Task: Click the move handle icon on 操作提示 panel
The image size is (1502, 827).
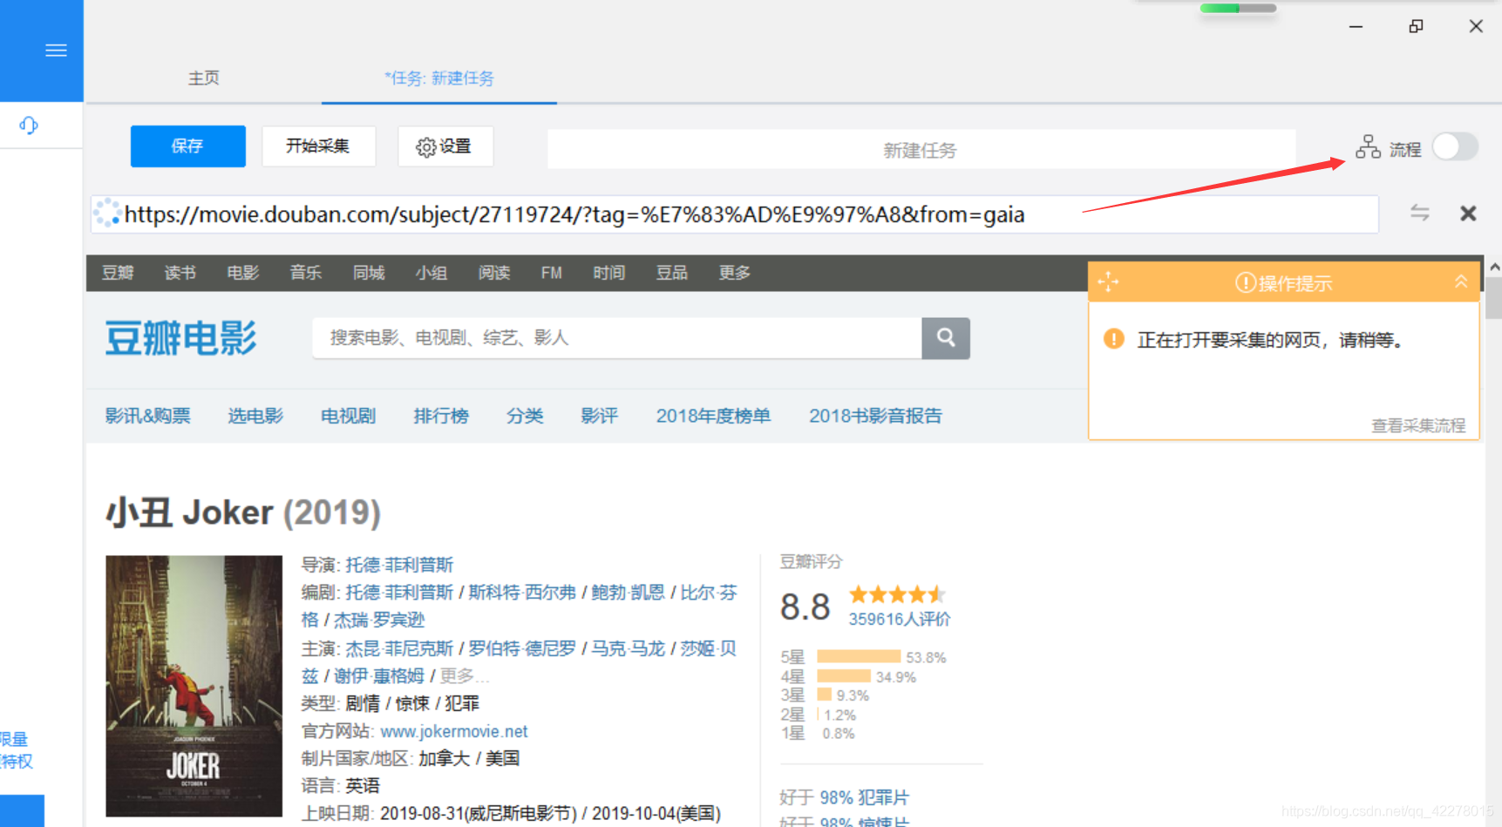Action: [x=1108, y=282]
